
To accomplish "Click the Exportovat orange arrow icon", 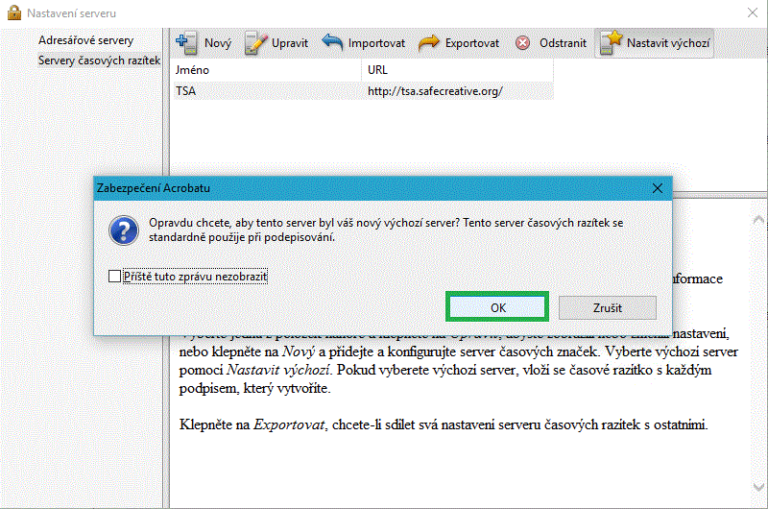I will pyautogui.click(x=429, y=43).
